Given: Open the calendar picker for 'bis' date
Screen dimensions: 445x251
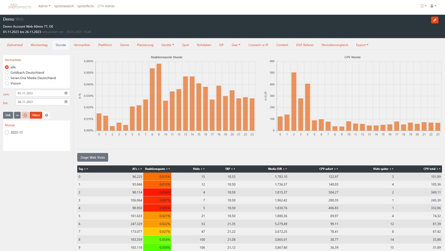Looking at the screenshot, I should 66,102.
